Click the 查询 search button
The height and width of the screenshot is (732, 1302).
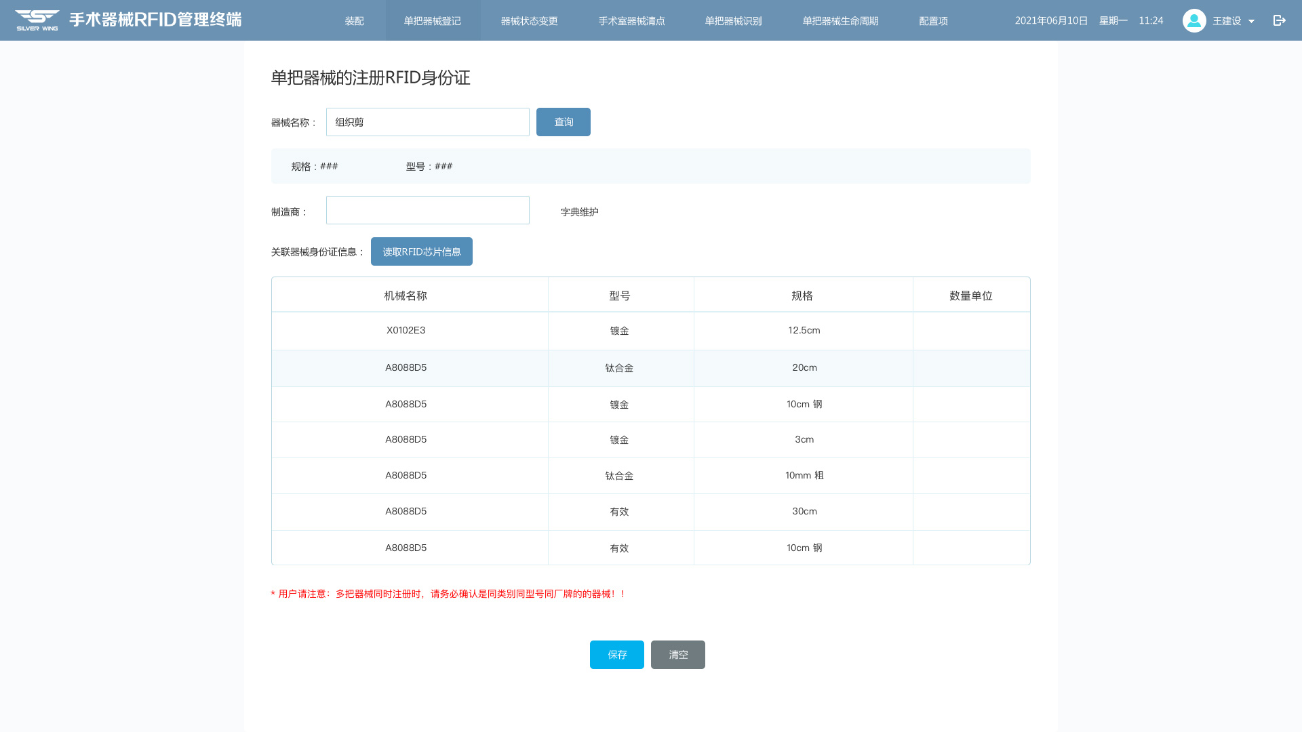pyautogui.click(x=563, y=122)
